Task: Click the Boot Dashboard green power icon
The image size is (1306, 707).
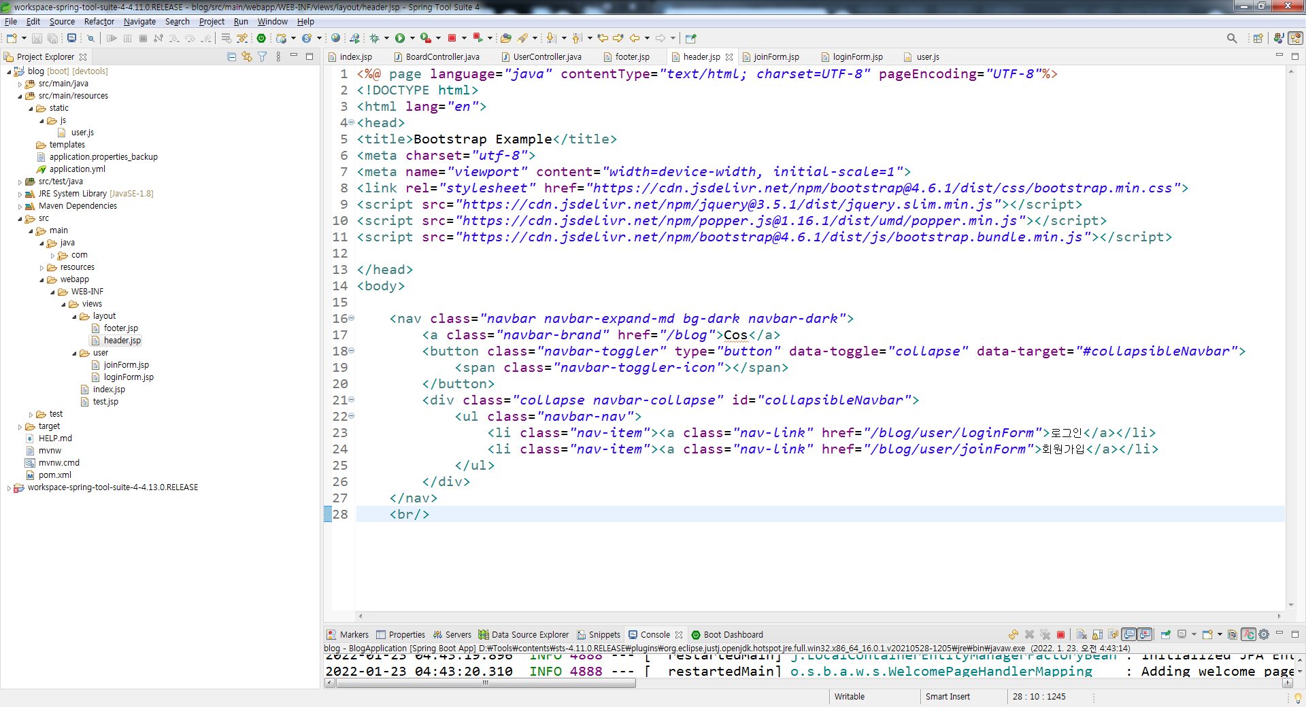Action: point(261,38)
